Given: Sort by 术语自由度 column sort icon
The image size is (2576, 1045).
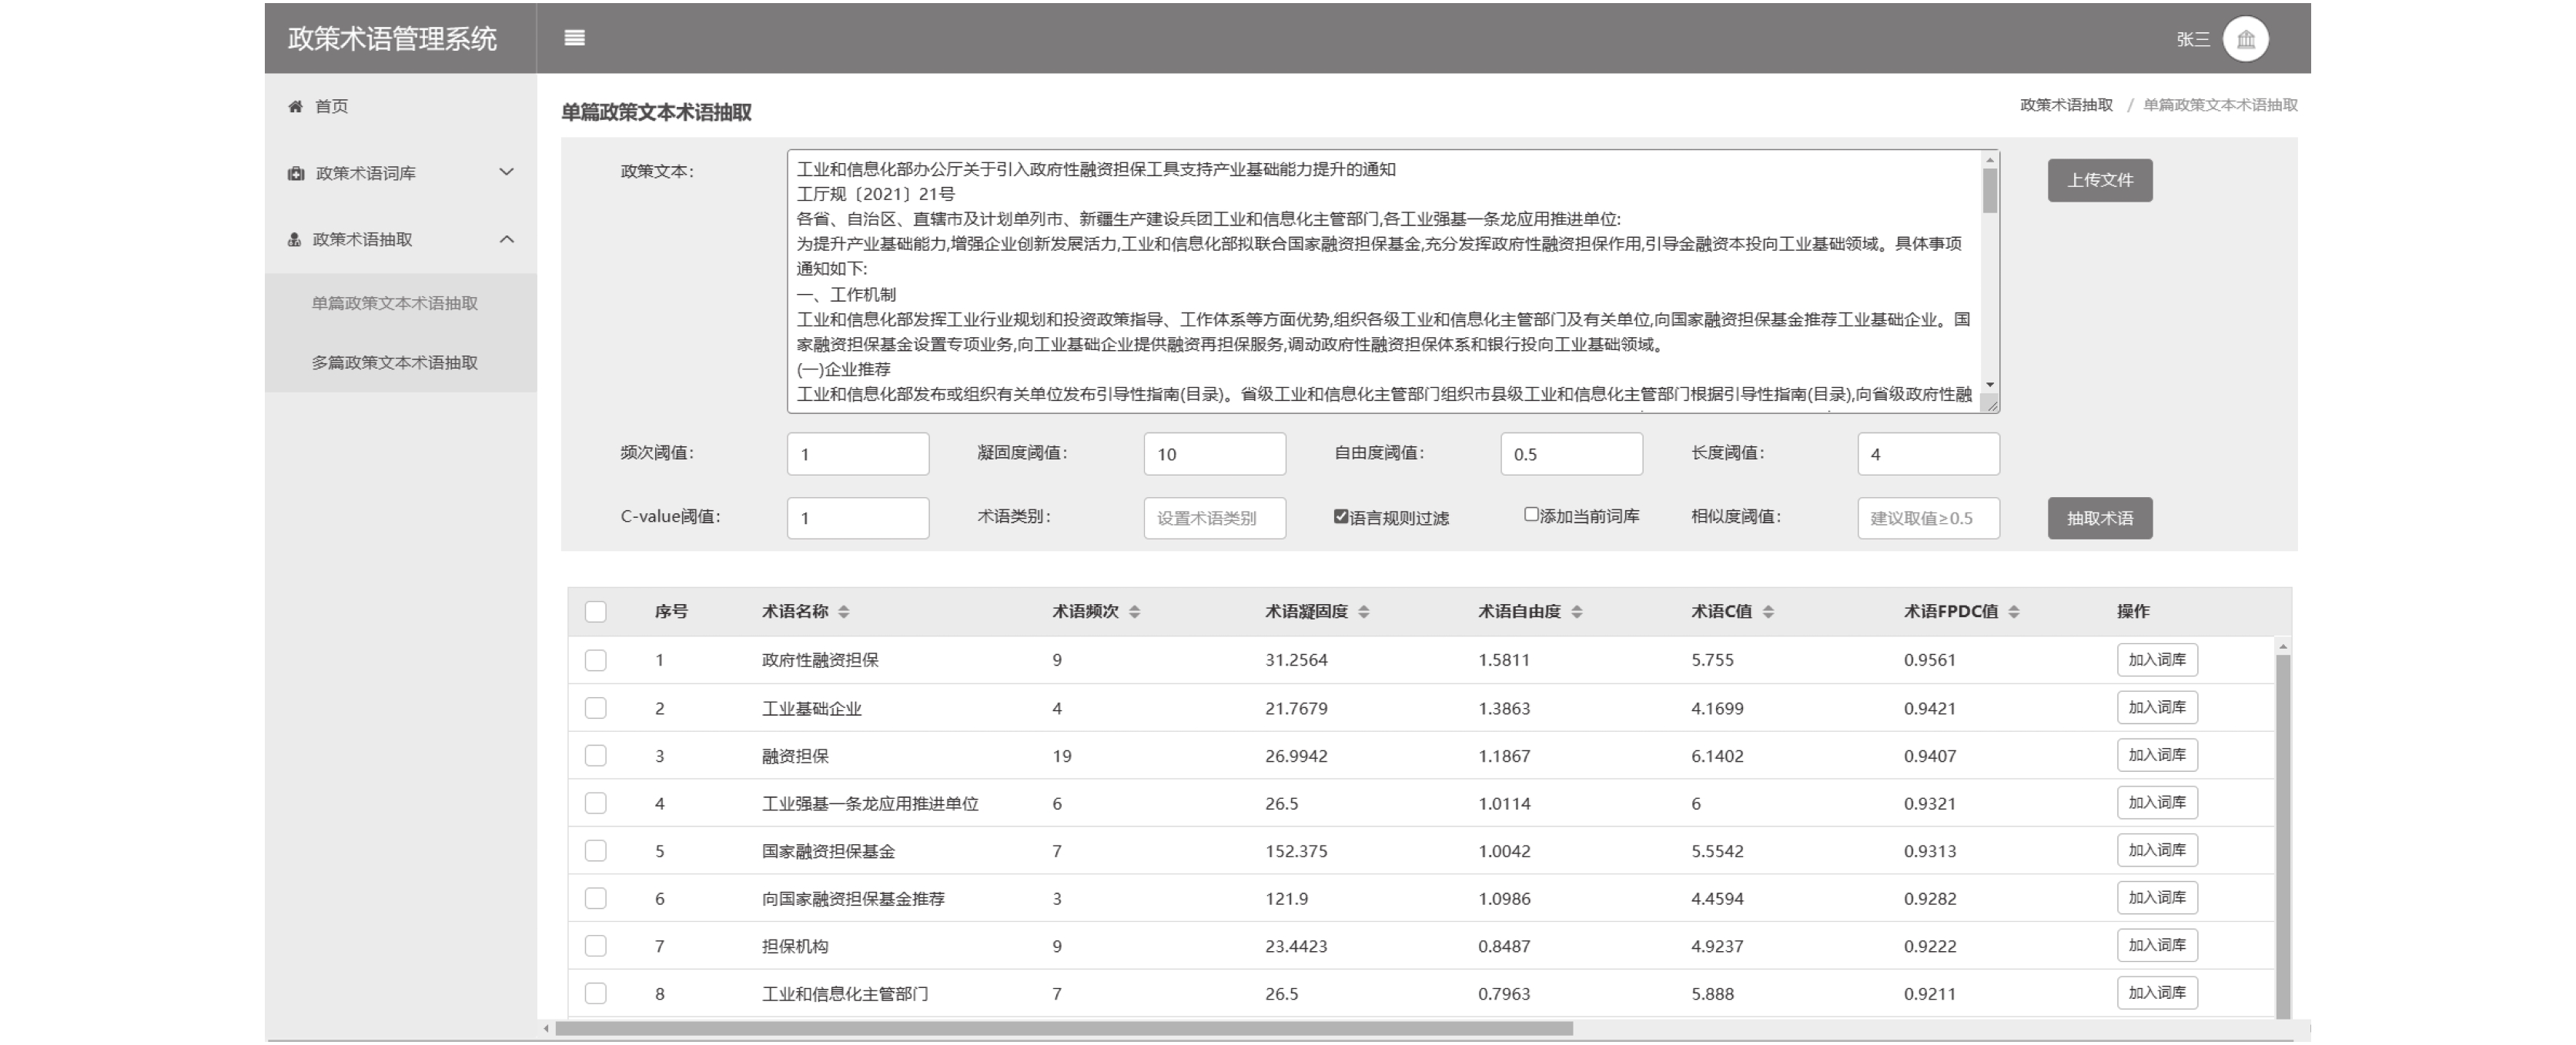Looking at the screenshot, I should [x=1577, y=612].
